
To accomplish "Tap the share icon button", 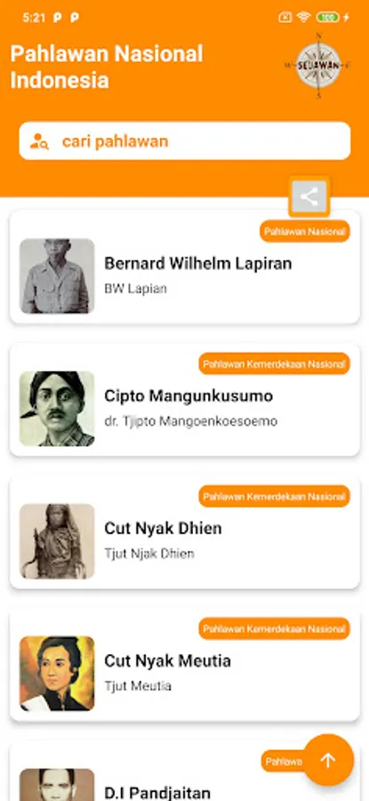I will pos(309,197).
